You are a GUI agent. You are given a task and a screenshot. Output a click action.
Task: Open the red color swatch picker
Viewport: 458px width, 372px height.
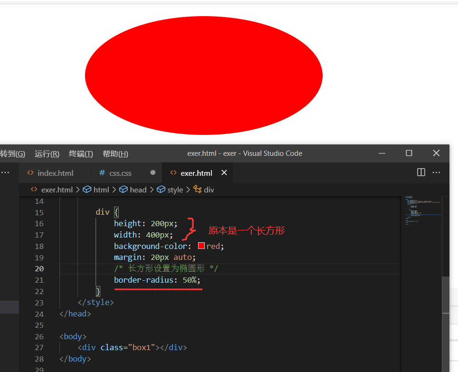[201, 246]
